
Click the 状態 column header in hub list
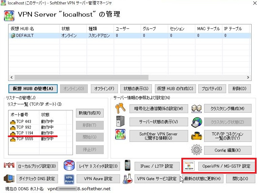point(73,29)
